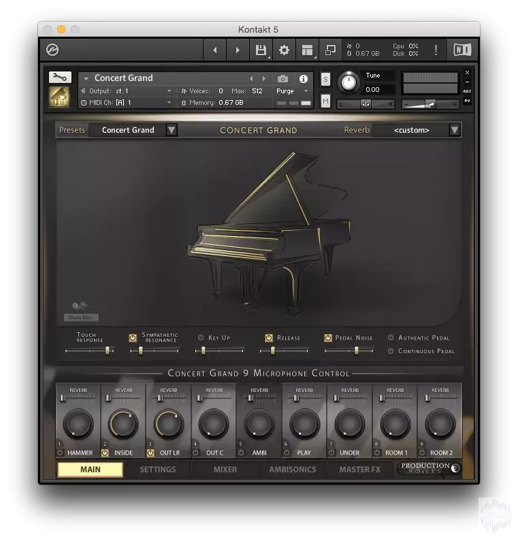Toggle HAMMER mic power button
Screen dimensions: 518x539
click(60, 453)
